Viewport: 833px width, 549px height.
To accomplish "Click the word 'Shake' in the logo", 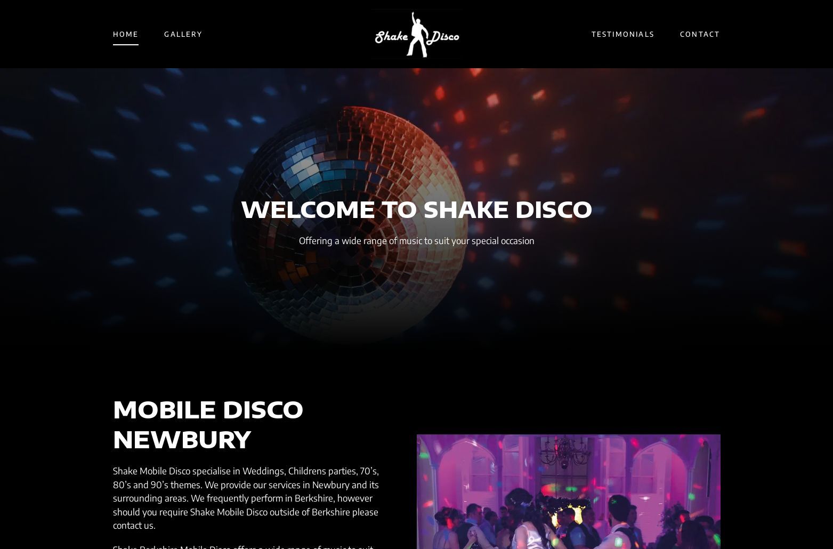I will tap(392, 37).
